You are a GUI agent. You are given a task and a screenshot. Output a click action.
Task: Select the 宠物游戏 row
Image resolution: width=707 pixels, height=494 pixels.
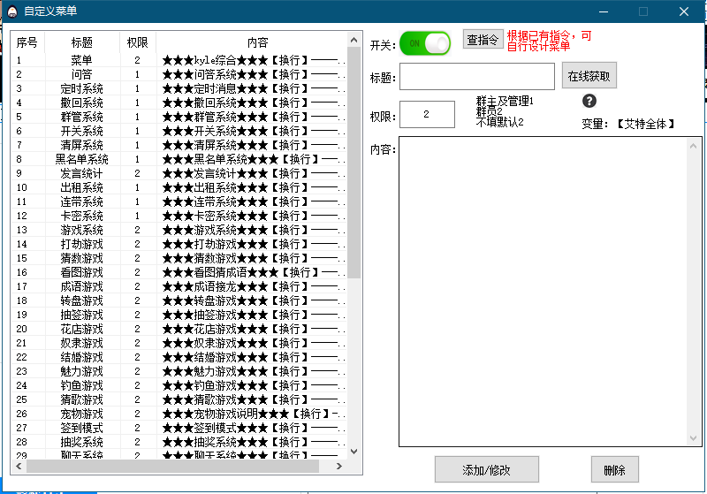click(x=179, y=414)
